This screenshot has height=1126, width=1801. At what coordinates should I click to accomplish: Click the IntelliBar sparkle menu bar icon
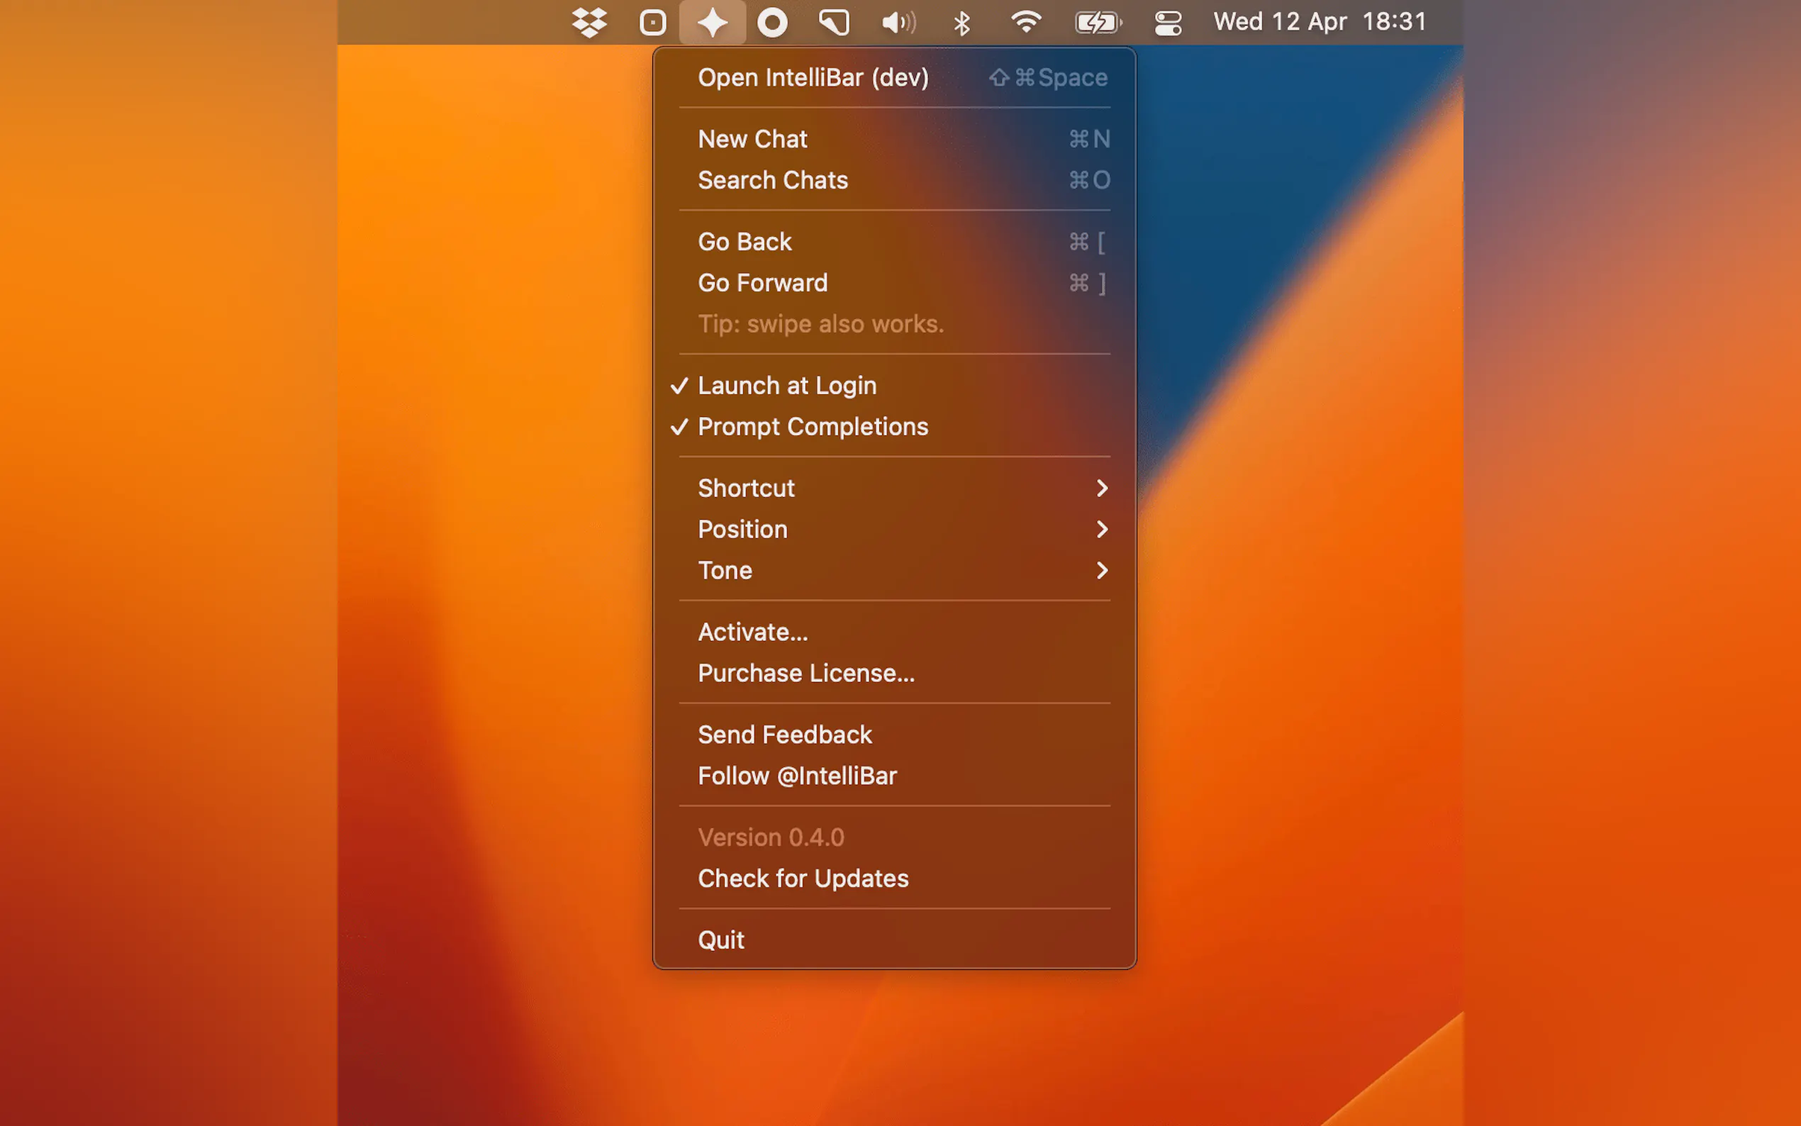coord(712,23)
